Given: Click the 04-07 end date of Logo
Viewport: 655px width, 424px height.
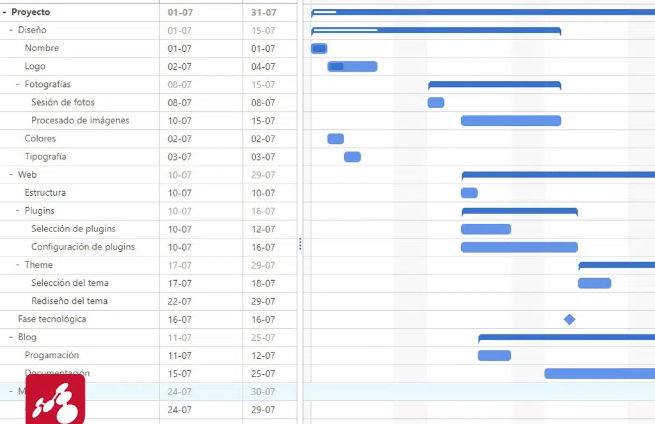Looking at the screenshot, I should pos(263,67).
